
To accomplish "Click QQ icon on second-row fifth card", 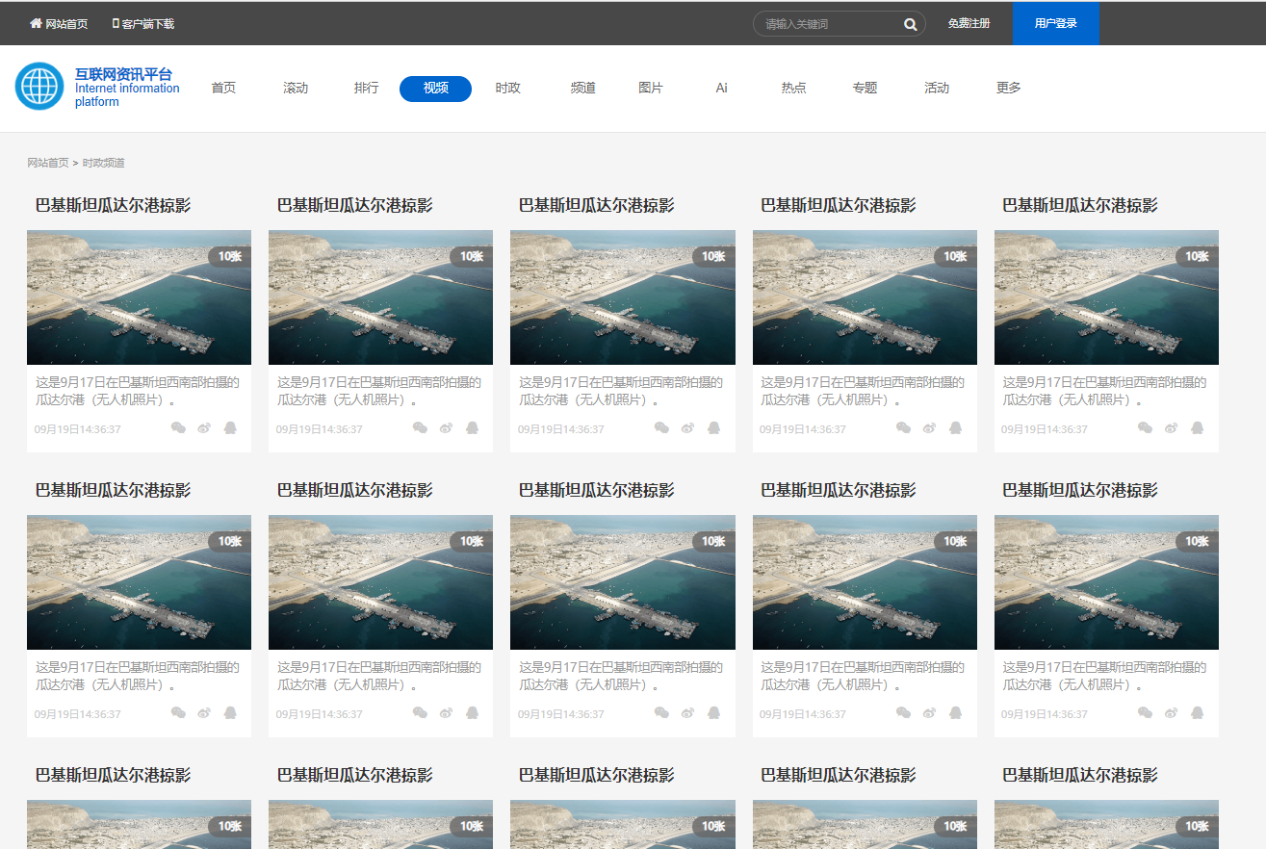I will [1197, 713].
